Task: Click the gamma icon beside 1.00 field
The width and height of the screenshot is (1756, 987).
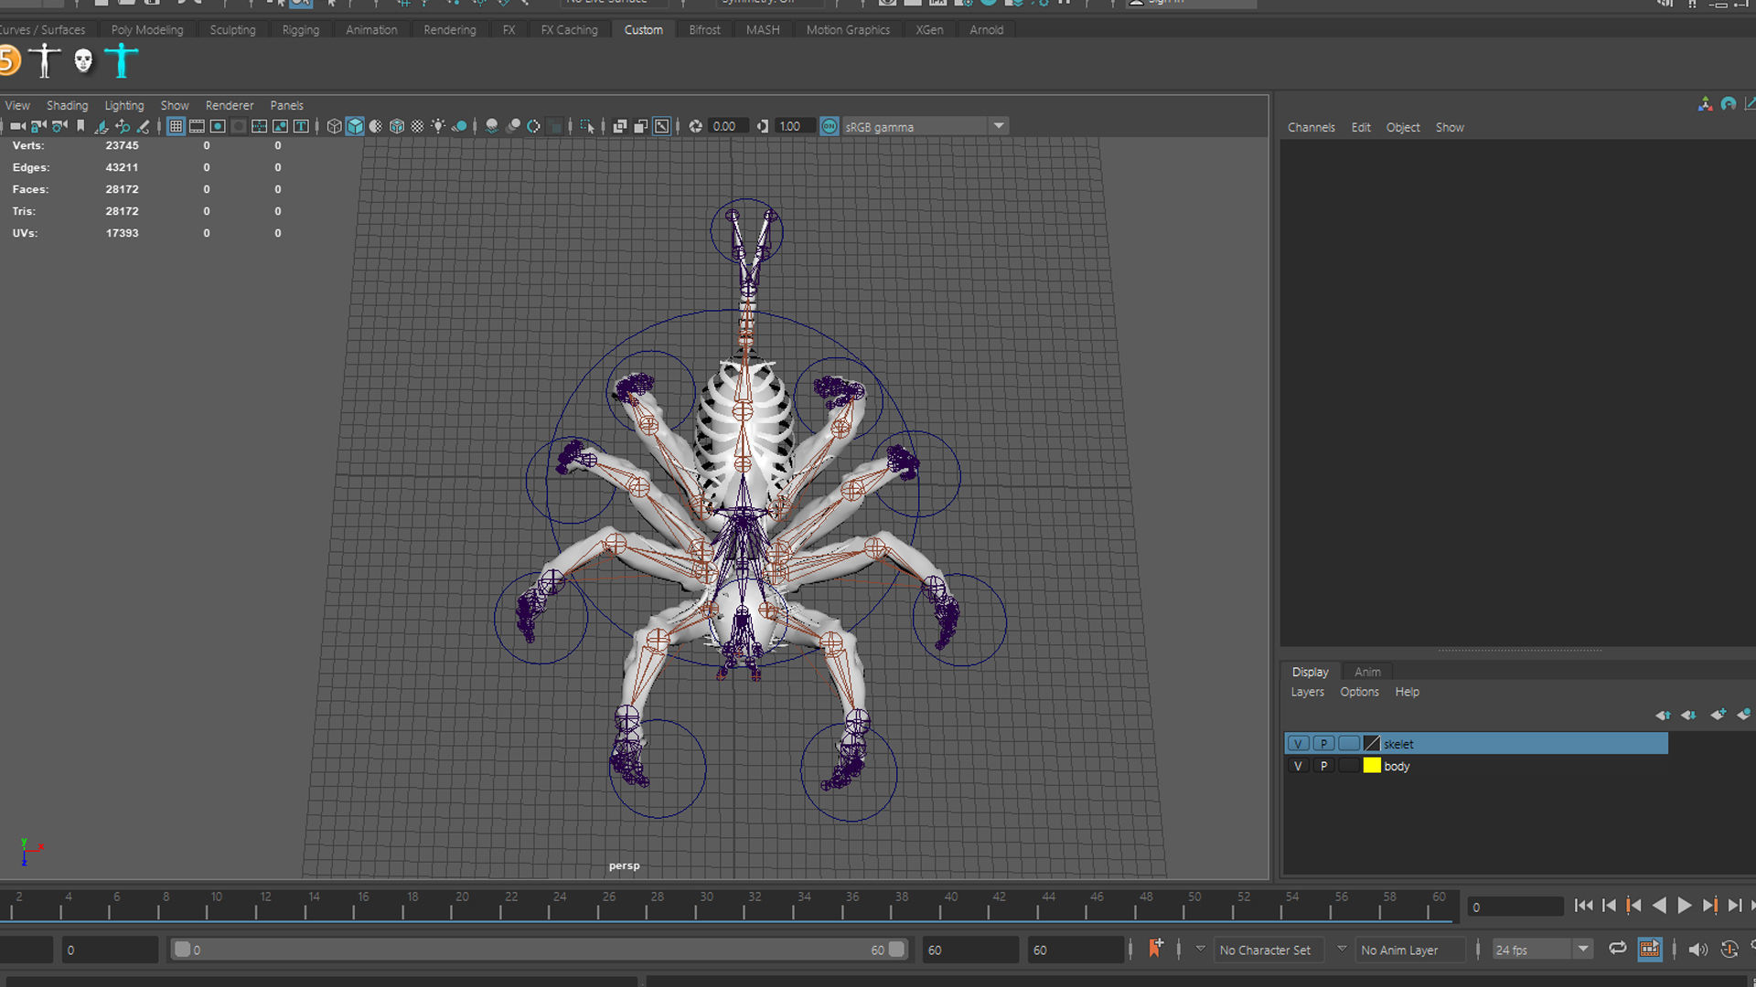Action: pos(762,126)
